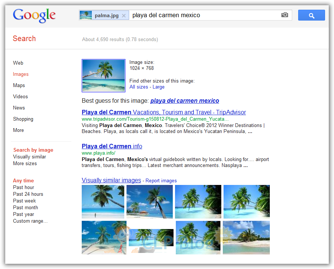The height and width of the screenshot is (269, 334).
Task: Filter results to Past 24 hours
Action: [x=28, y=194]
